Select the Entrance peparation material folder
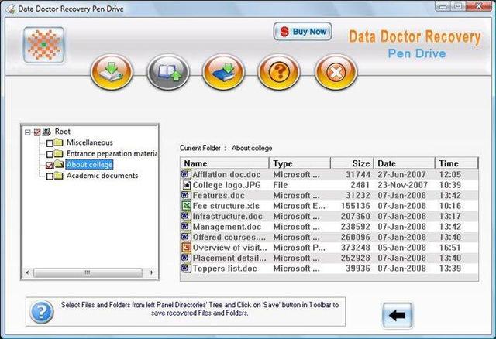Screen dimensions: 496x339 click(x=112, y=153)
